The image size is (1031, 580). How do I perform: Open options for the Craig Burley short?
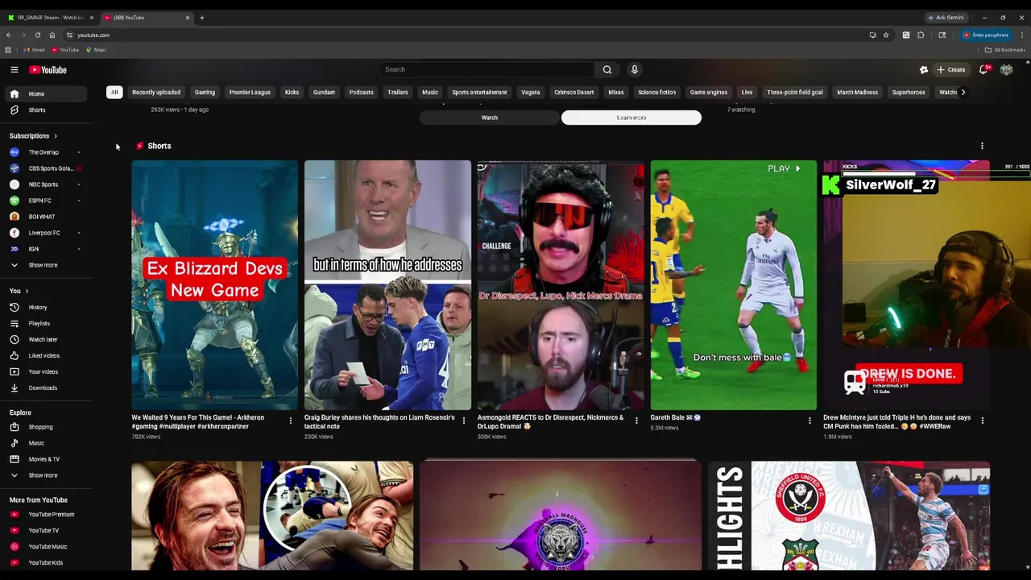pos(463,420)
